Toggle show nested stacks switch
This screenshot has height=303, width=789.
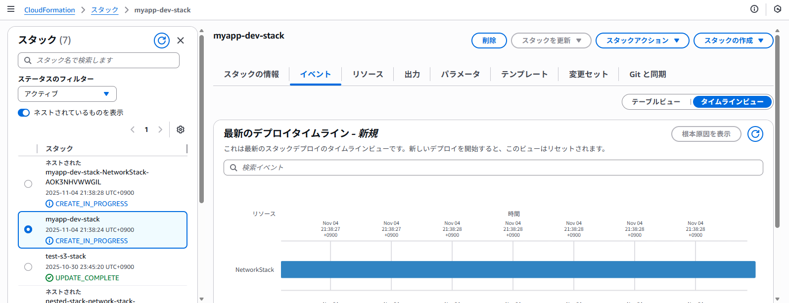point(24,113)
